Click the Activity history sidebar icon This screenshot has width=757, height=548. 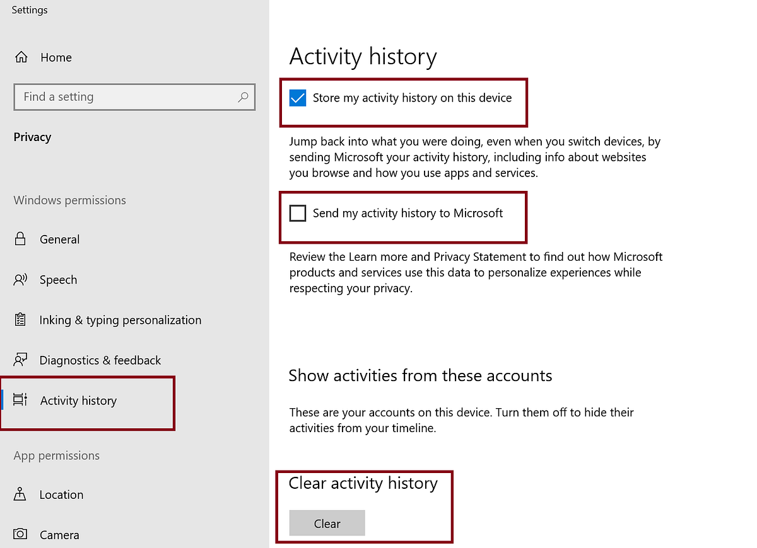21,400
